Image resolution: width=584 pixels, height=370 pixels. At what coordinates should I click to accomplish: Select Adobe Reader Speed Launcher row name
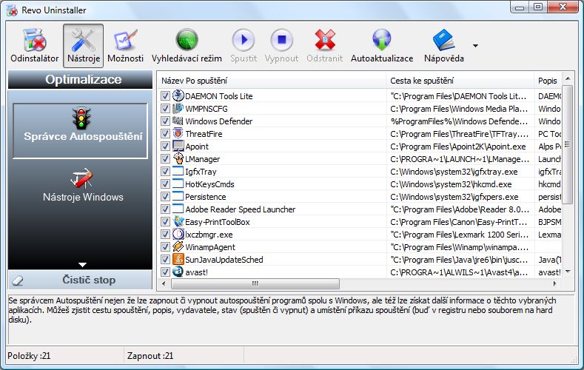pos(241,209)
